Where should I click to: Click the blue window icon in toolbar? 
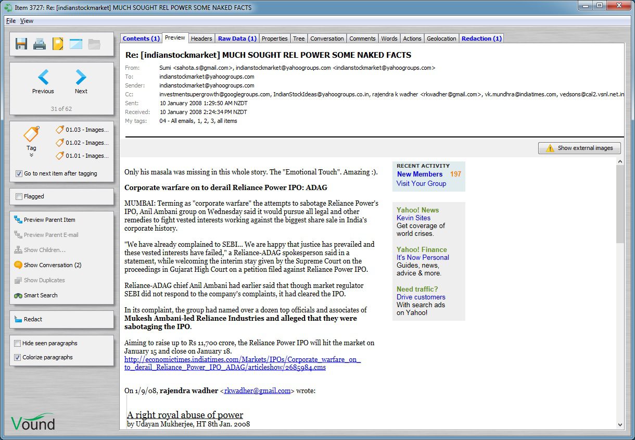pyautogui.click(x=76, y=44)
